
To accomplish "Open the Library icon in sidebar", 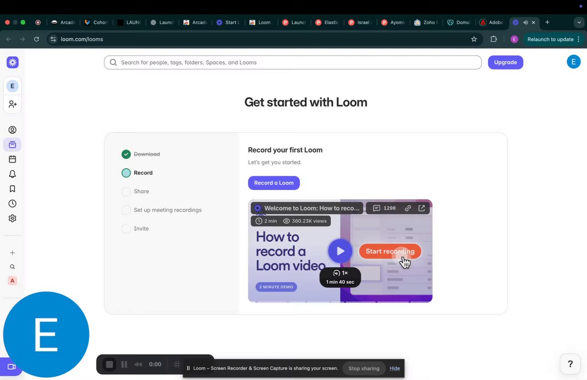I will point(12,145).
